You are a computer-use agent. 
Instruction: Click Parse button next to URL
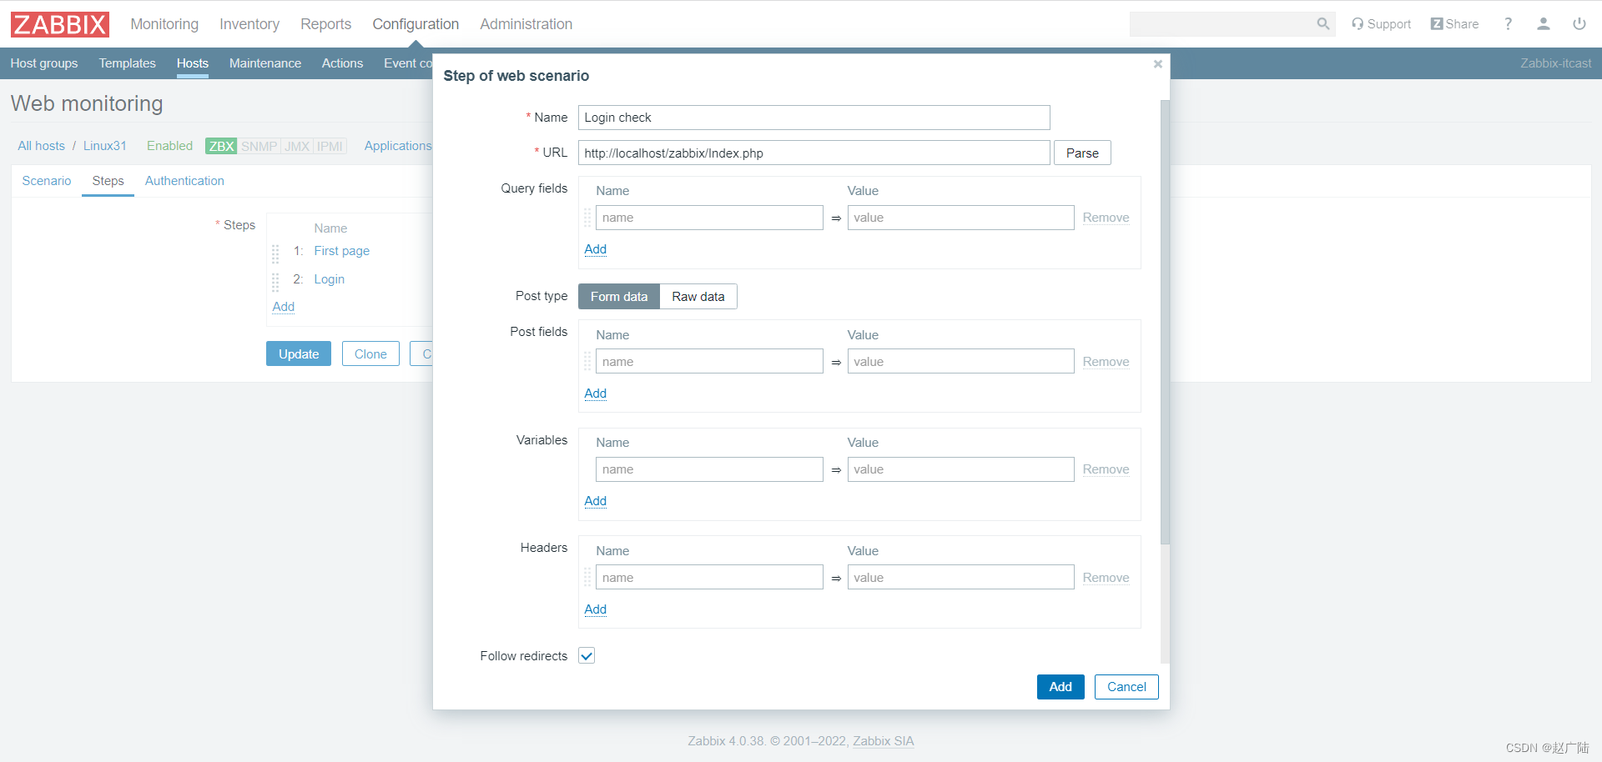(x=1082, y=153)
